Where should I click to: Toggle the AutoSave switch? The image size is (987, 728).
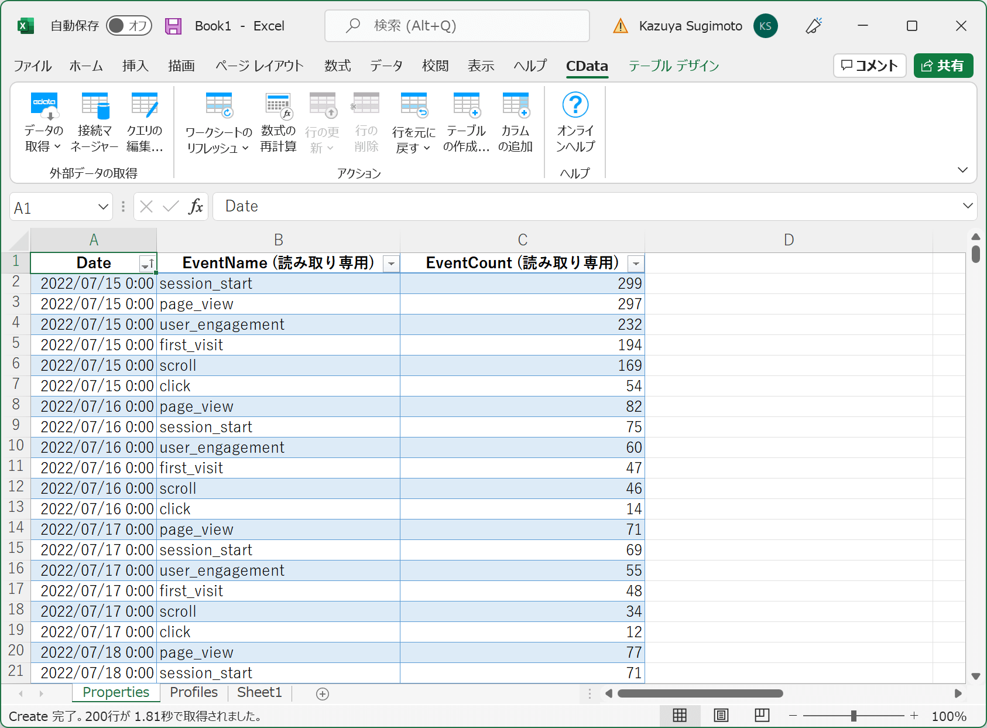point(129,26)
